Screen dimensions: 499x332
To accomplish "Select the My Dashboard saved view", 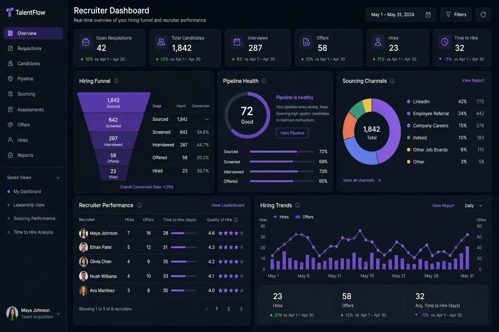I will 27,192.
